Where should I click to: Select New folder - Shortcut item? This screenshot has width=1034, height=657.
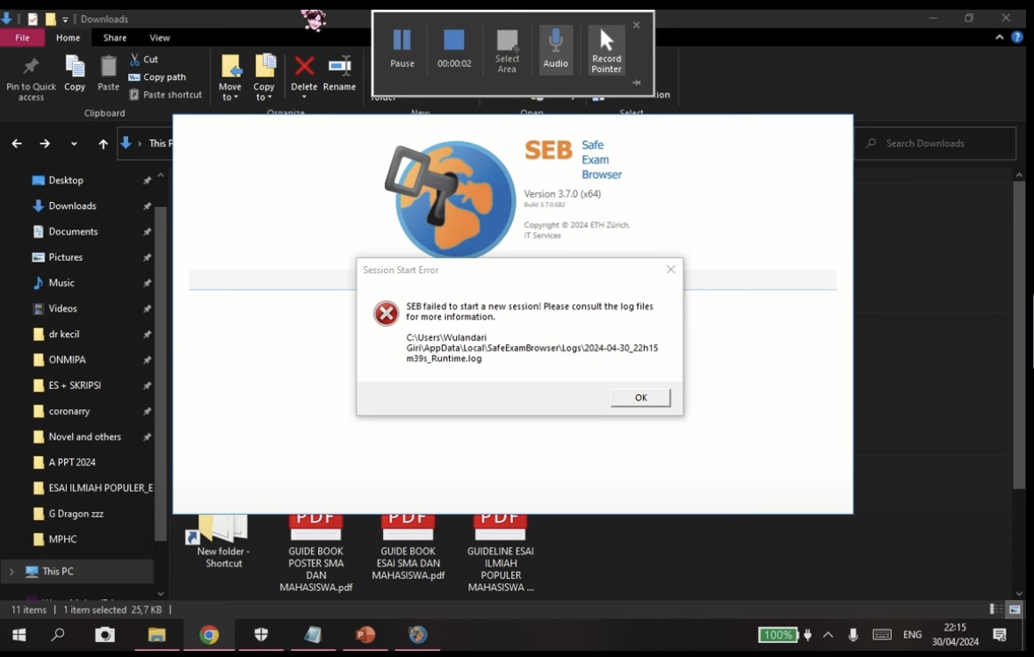[223, 542]
